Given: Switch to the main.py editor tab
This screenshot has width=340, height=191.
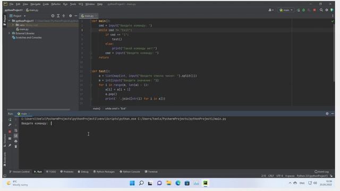Looking at the screenshot, I should point(89,16).
